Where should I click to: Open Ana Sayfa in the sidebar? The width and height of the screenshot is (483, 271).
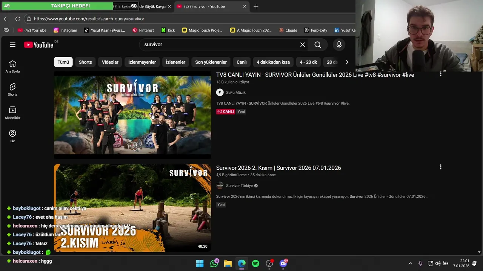pos(12,66)
